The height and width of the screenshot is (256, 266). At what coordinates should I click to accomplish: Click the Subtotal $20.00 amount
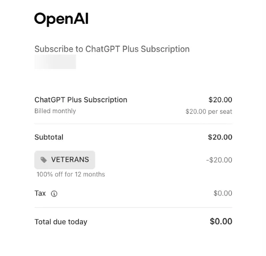(x=220, y=137)
